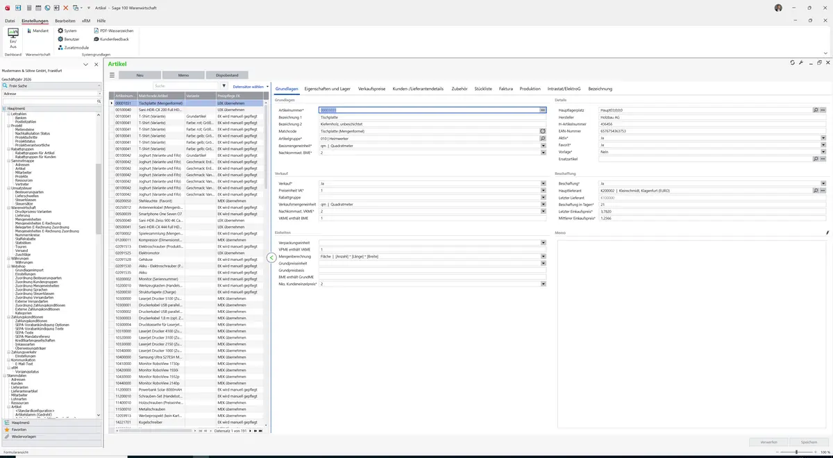The image size is (833, 458).
Task: Click the Verwerfen button
Action: coord(768,441)
